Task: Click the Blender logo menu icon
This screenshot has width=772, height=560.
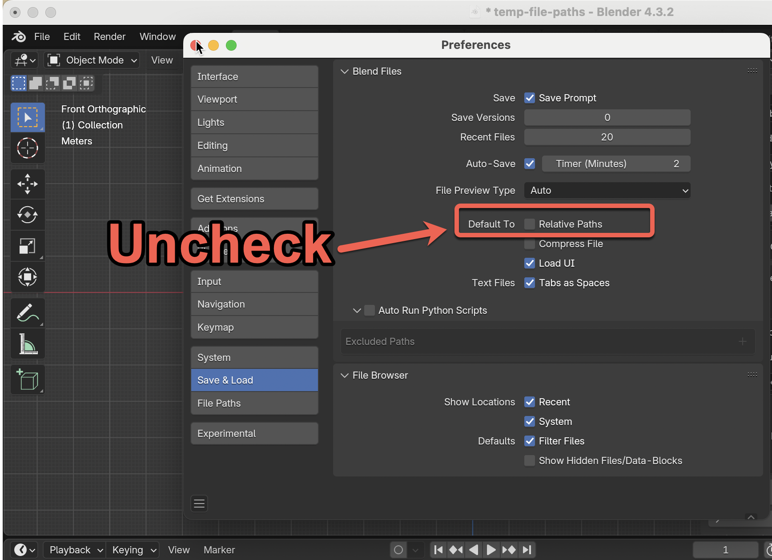Action: (x=19, y=36)
